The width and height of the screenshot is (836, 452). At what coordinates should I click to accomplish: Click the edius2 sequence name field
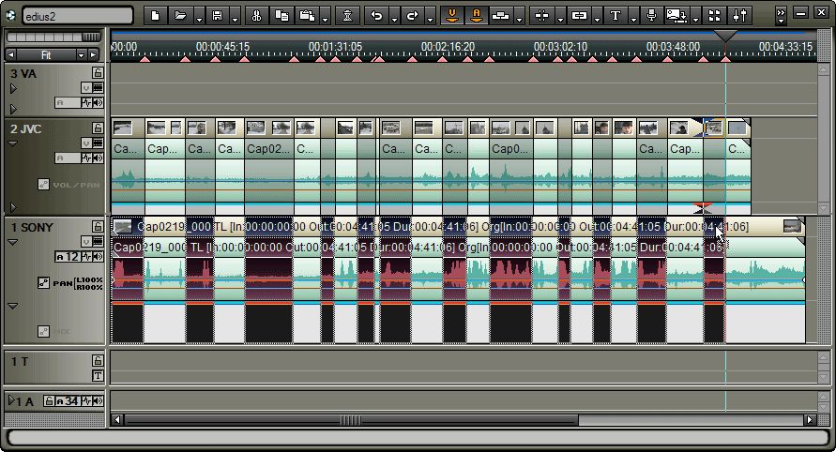coord(77,16)
